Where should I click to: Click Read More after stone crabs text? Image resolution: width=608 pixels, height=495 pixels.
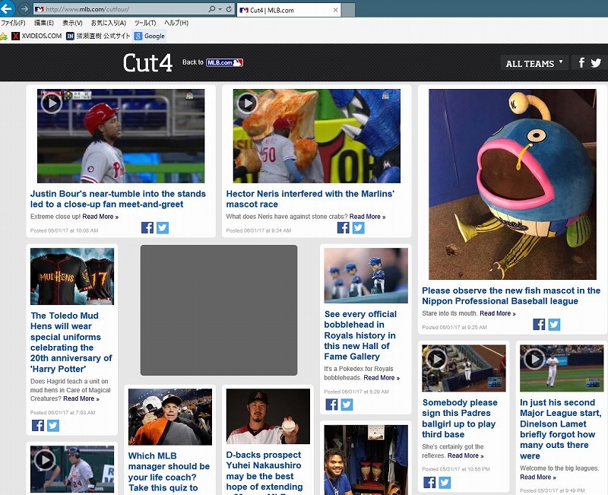[368, 217]
